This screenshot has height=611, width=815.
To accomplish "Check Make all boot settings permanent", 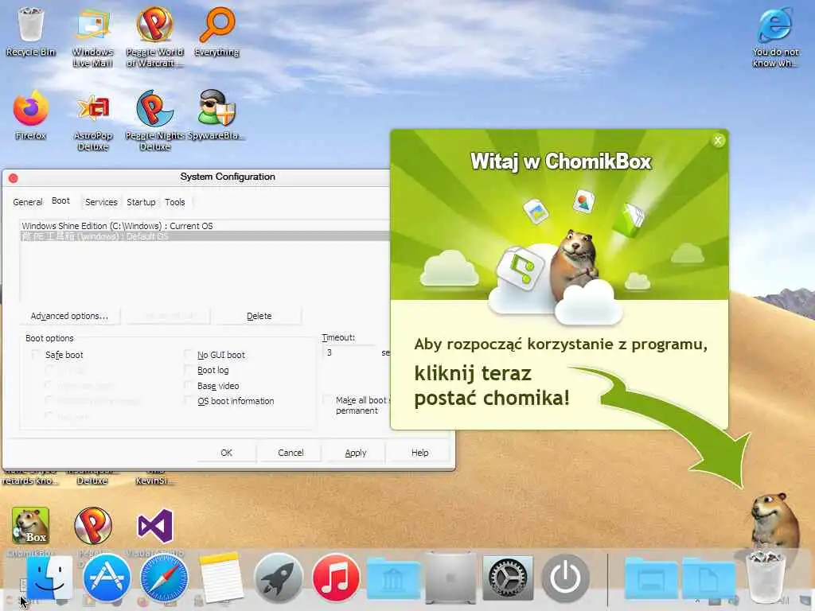I will coord(327,400).
